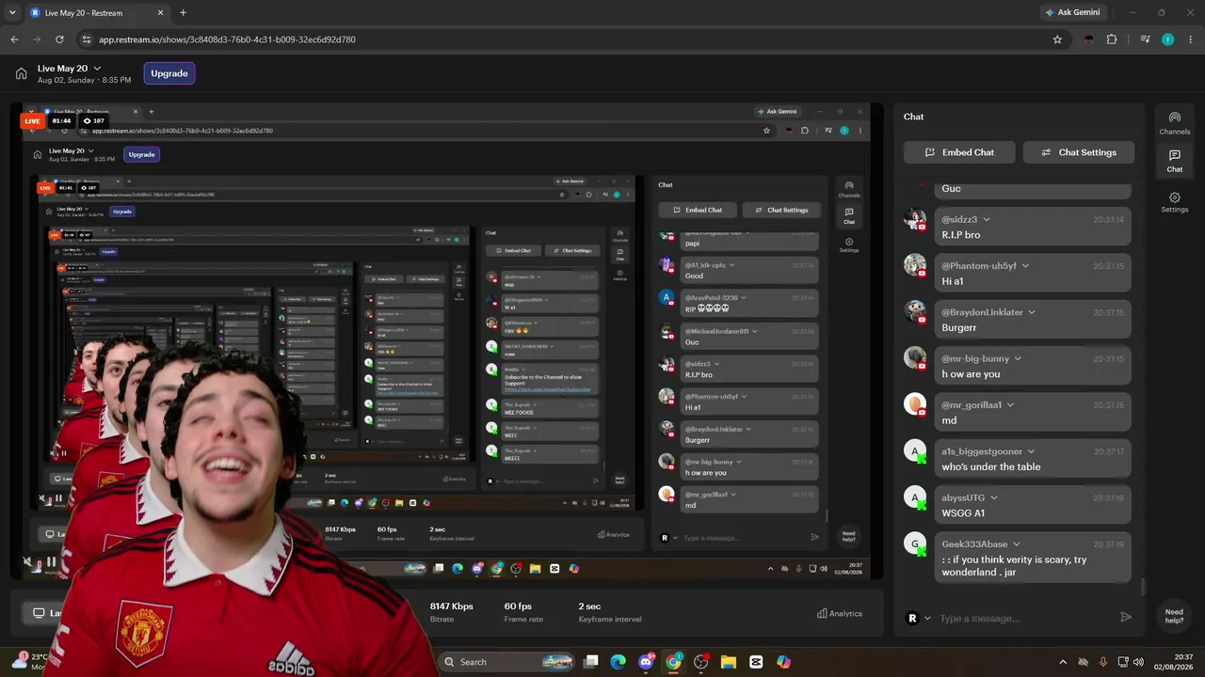Click the Upgrade button
The width and height of the screenshot is (1205, 677).
[x=169, y=73]
